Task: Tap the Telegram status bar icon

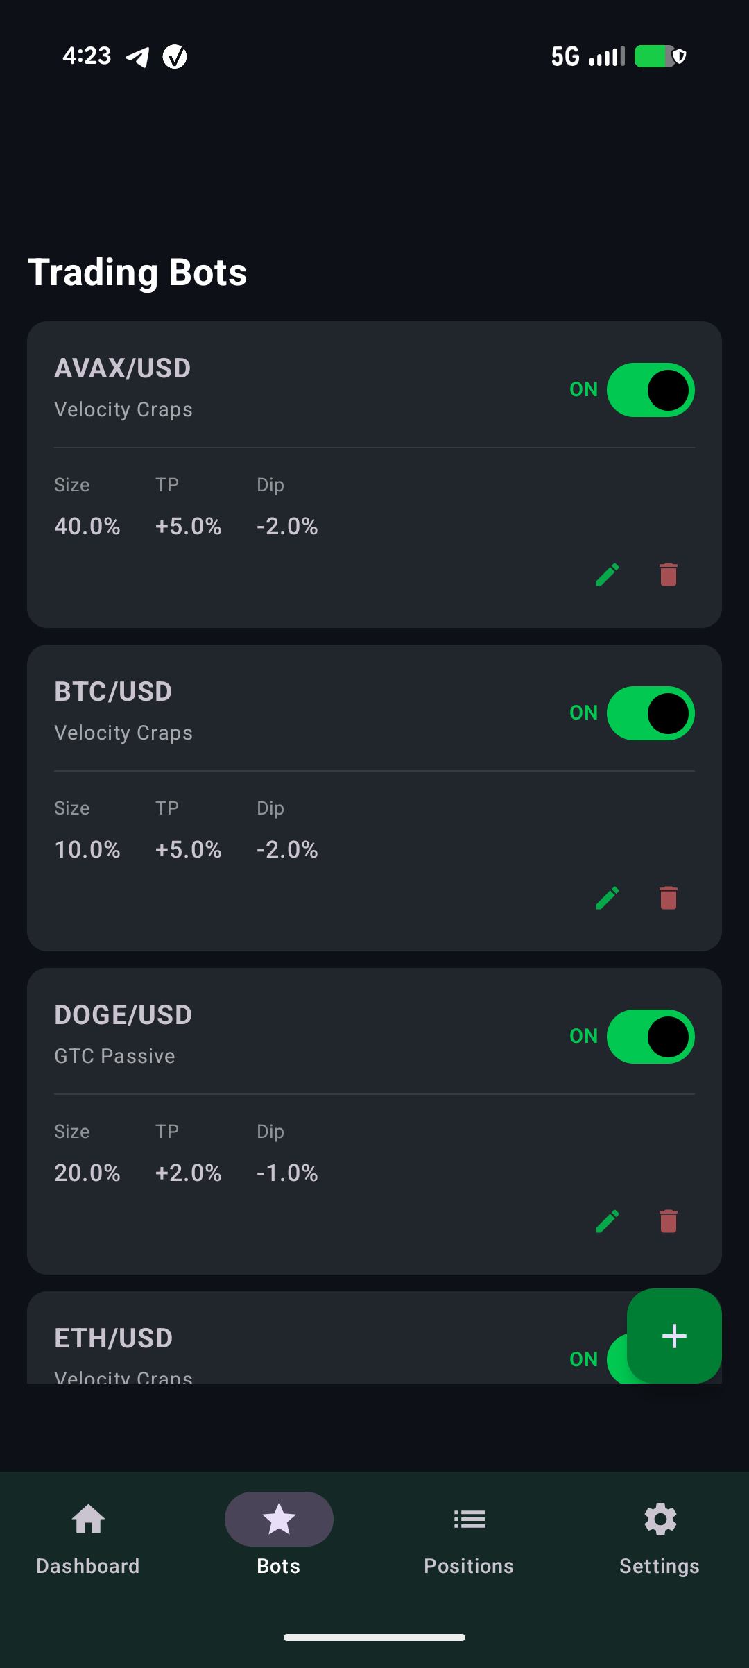Action: point(137,56)
